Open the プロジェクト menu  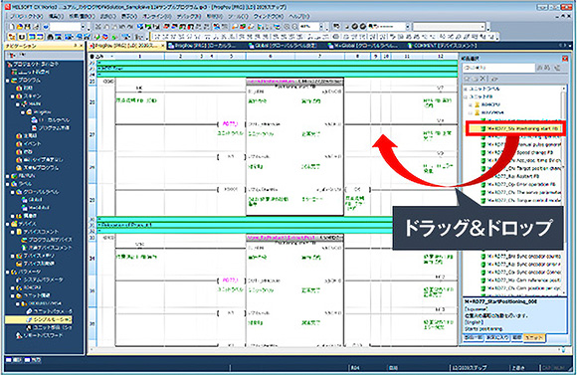[26, 17]
